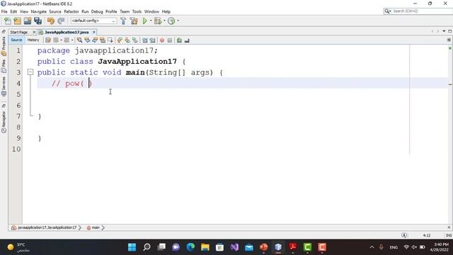
Task: Click the Shift Line Left icon
Action: coord(144,40)
